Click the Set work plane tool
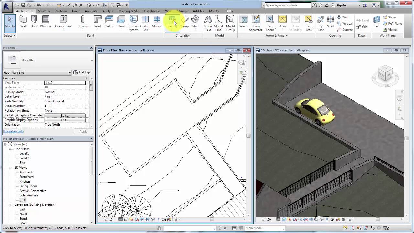Image resolution: width=414 pixels, height=233 pixels. pos(376,22)
